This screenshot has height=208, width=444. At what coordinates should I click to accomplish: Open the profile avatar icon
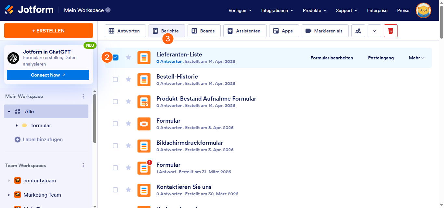coord(423,10)
